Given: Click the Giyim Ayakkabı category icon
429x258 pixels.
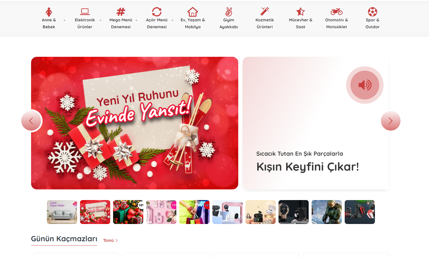Looking at the screenshot, I should point(229,12).
